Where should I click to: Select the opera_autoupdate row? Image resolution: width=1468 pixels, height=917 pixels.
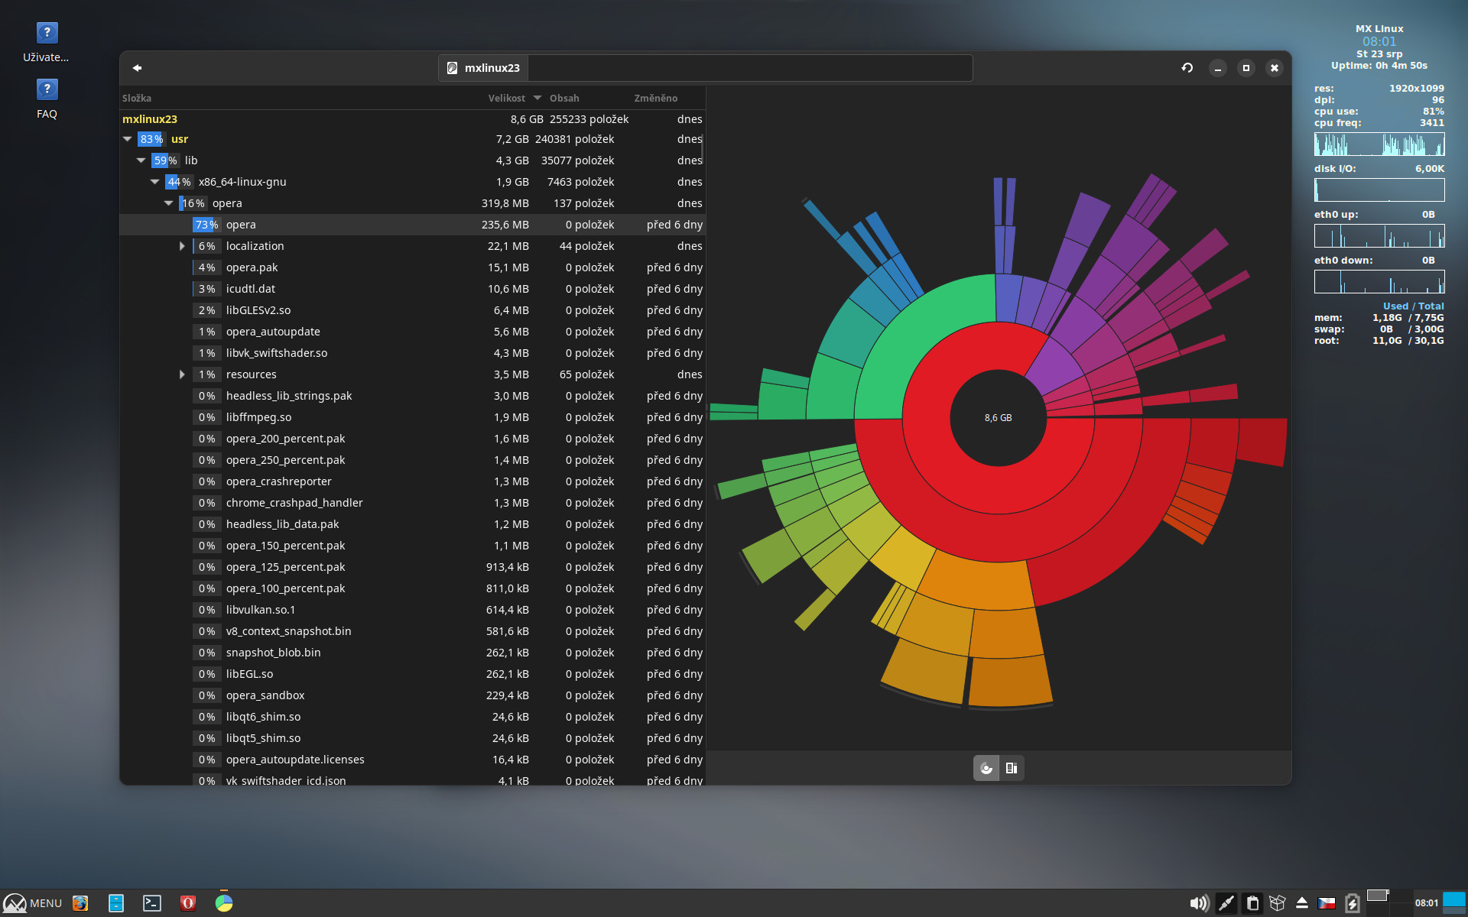click(x=412, y=332)
